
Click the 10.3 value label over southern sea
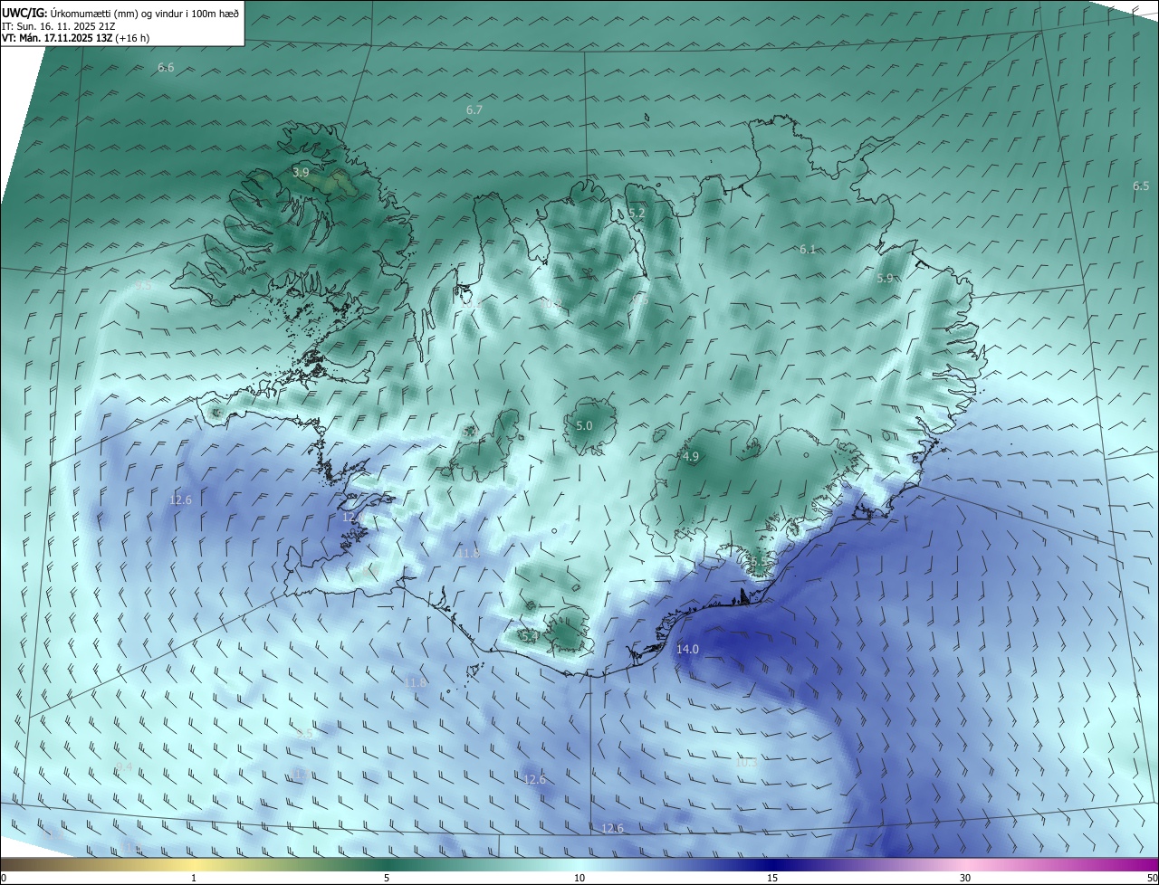click(x=745, y=763)
